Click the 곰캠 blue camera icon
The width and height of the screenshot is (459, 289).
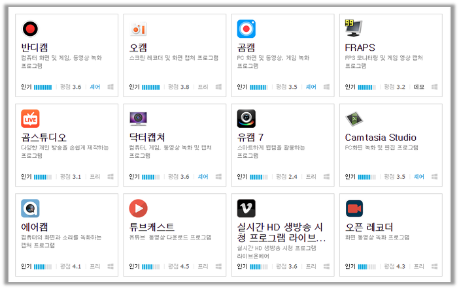click(x=246, y=29)
